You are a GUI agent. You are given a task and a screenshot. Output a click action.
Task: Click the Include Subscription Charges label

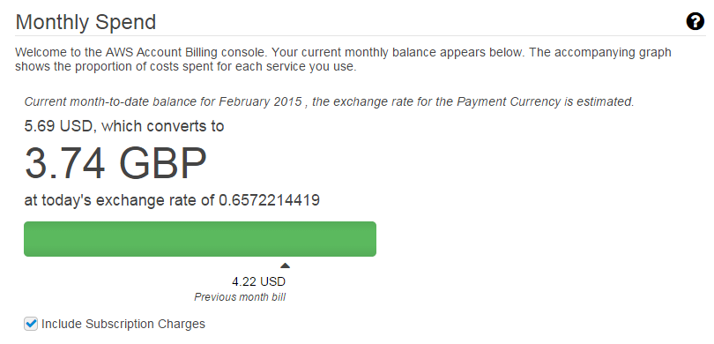[x=123, y=324]
